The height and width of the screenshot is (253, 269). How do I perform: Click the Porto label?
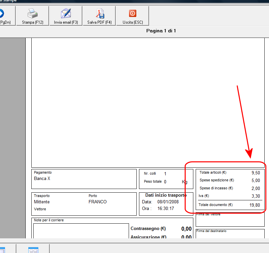click(93, 196)
